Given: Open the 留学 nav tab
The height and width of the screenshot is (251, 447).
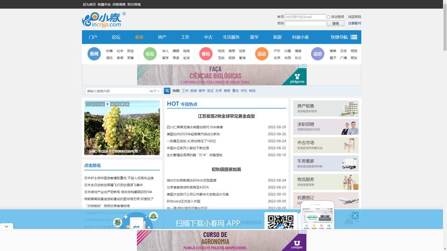Looking at the screenshot, I should 254,37.
